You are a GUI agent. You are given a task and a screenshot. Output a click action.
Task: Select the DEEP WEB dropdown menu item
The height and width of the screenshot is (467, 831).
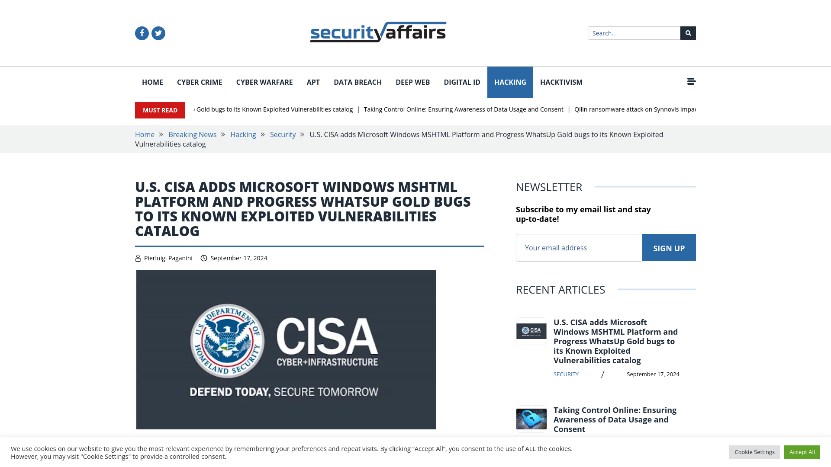[412, 82]
